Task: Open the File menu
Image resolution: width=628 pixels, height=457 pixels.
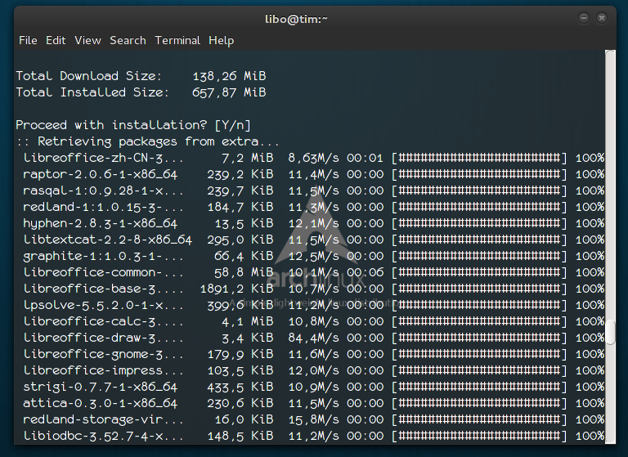Action: pyautogui.click(x=28, y=40)
